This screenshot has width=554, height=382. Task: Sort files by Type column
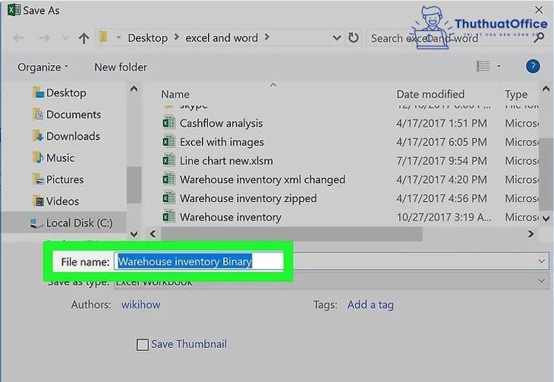click(516, 94)
